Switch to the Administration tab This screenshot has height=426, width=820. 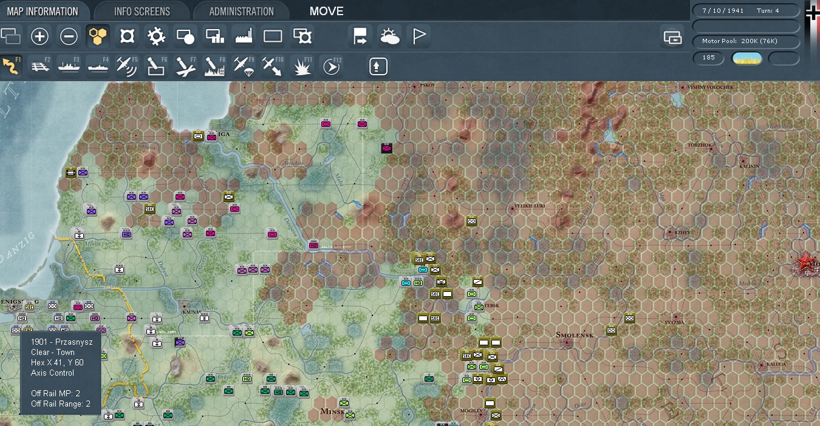pyautogui.click(x=241, y=11)
